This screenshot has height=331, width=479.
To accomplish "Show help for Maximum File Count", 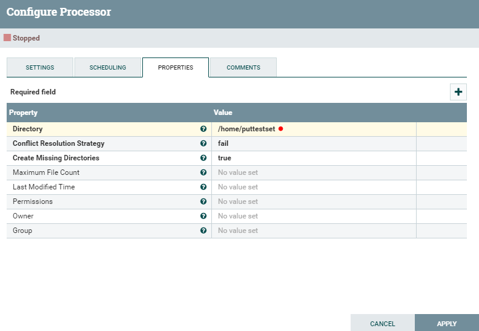I will tap(203, 172).
